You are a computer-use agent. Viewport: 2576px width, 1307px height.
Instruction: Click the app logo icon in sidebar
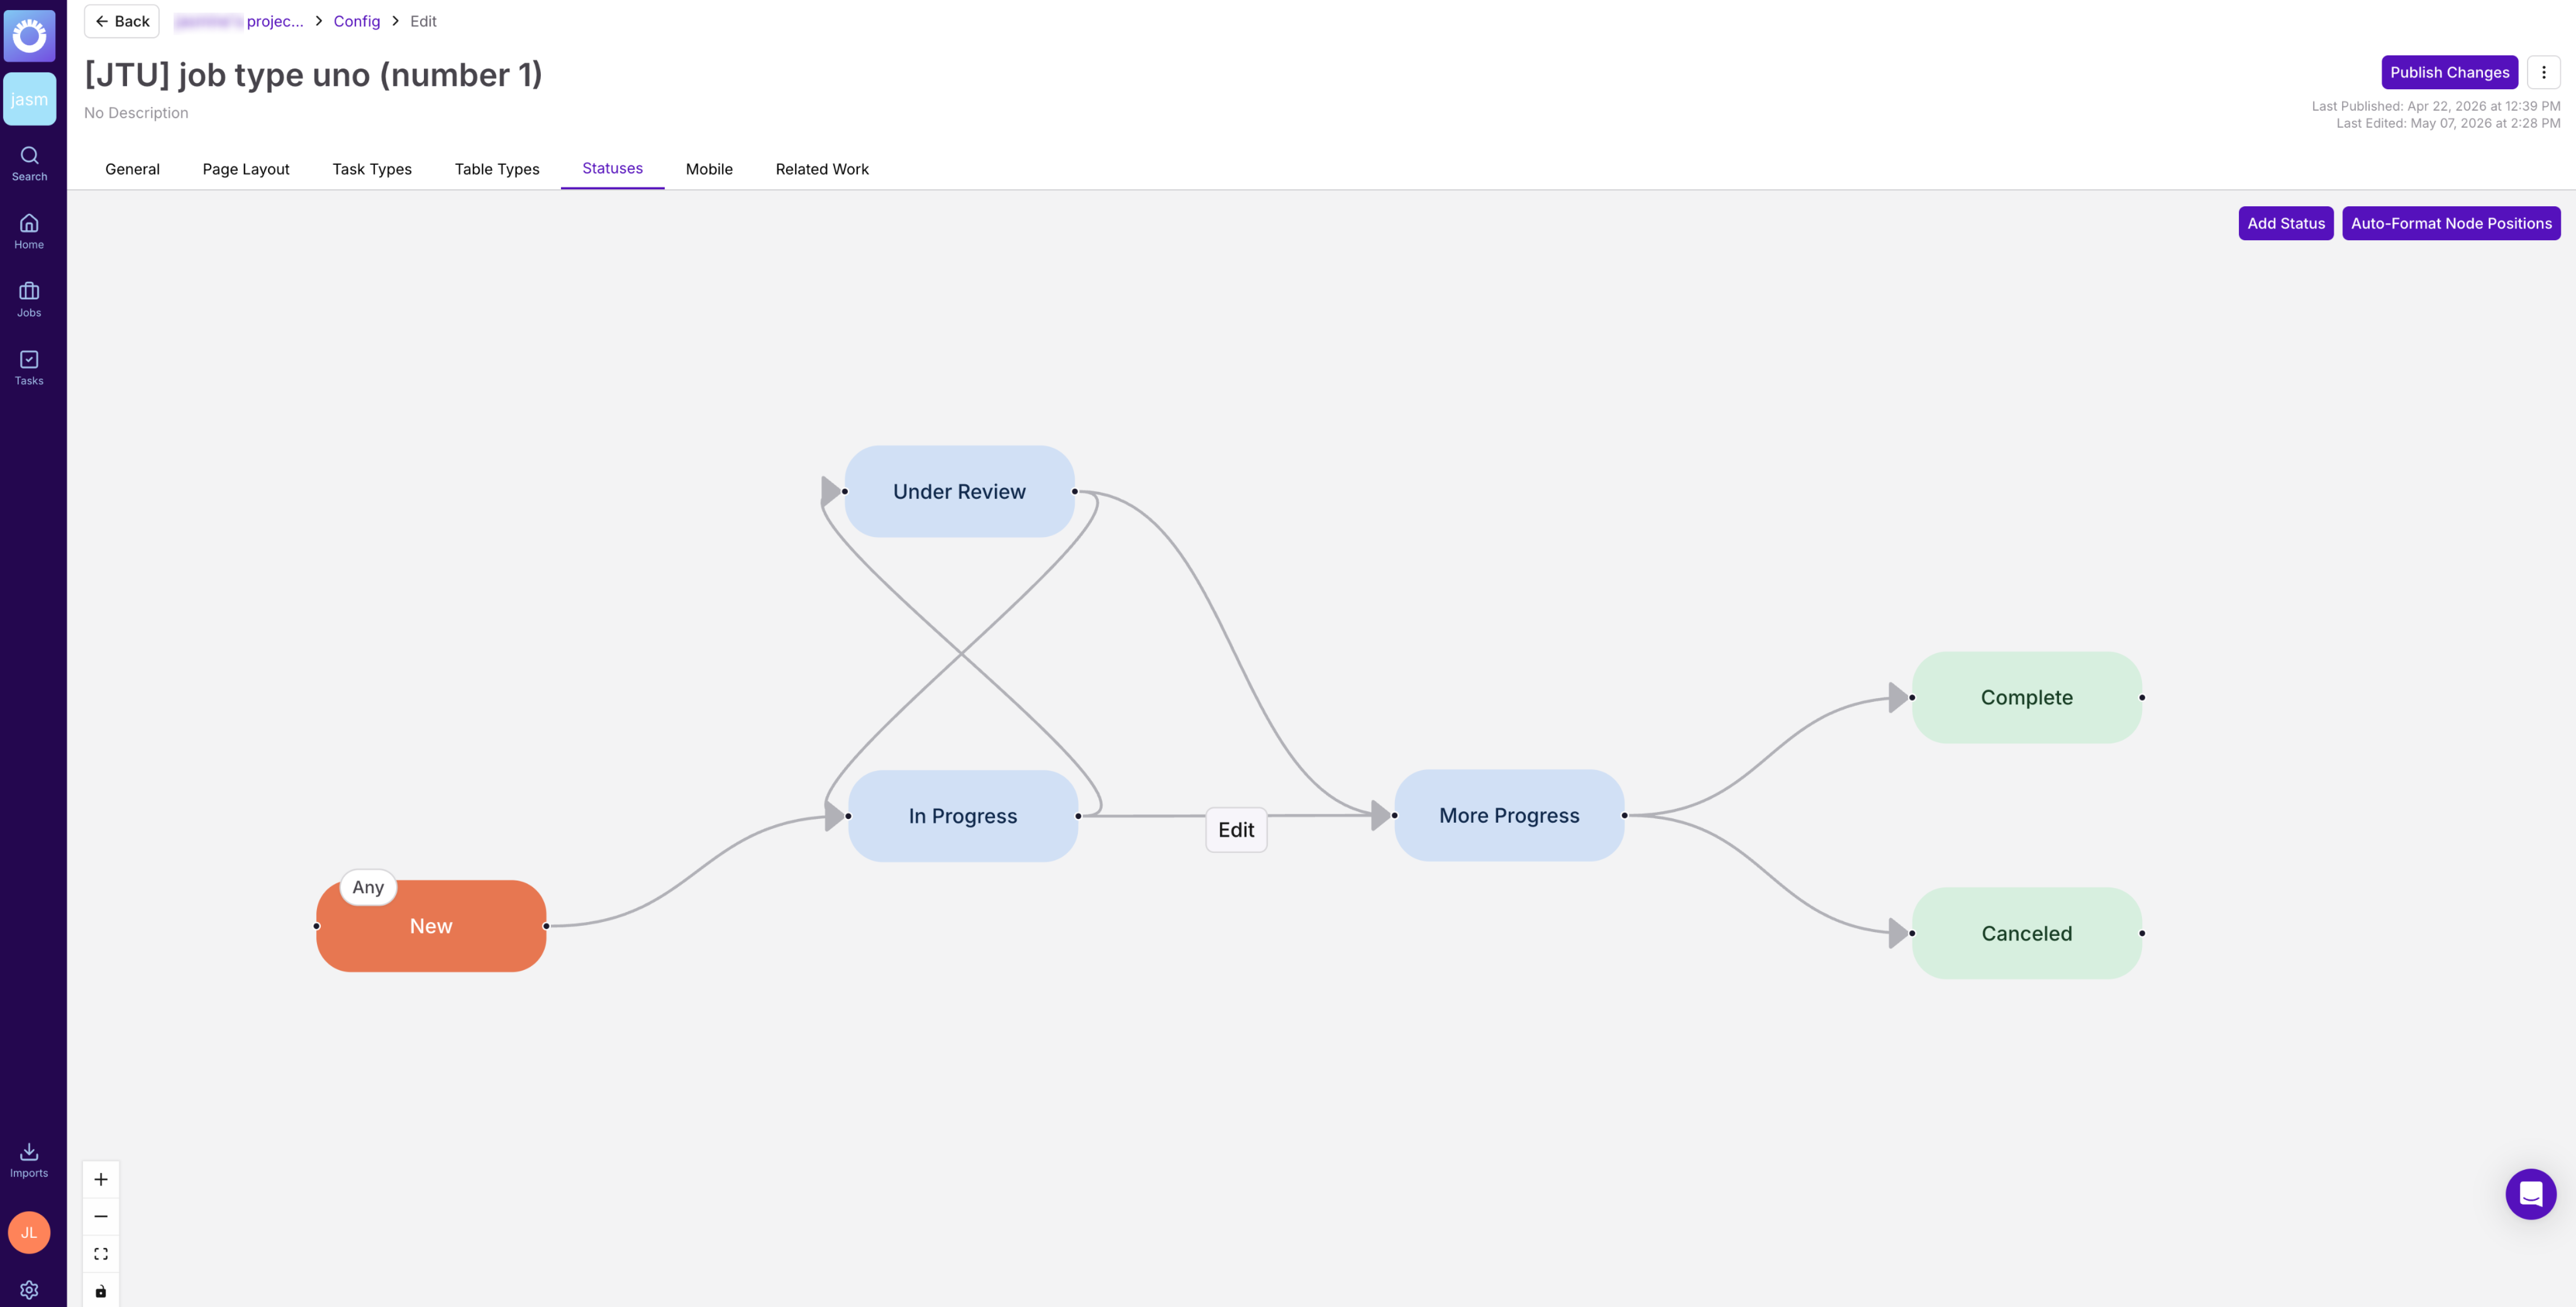point(29,36)
